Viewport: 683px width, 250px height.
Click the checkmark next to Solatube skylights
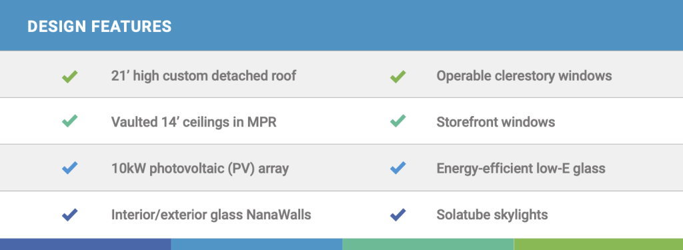(398, 215)
